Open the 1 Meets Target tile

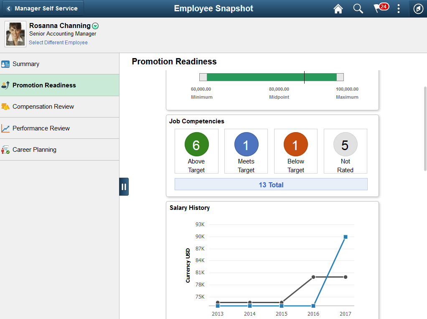(x=246, y=151)
